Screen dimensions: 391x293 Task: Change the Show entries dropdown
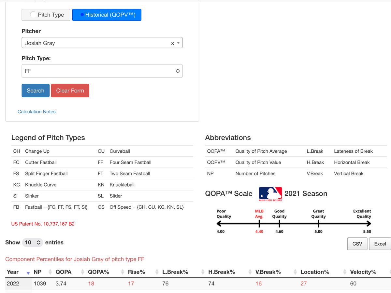pyautogui.click(x=32, y=242)
